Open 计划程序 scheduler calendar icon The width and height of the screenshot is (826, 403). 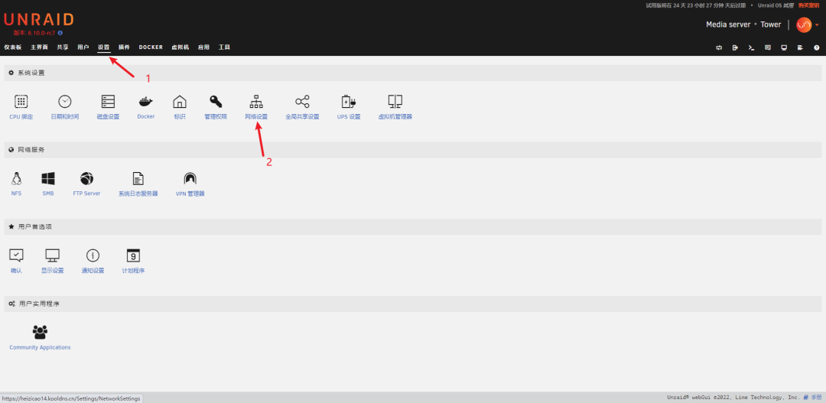tap(133, 255)
